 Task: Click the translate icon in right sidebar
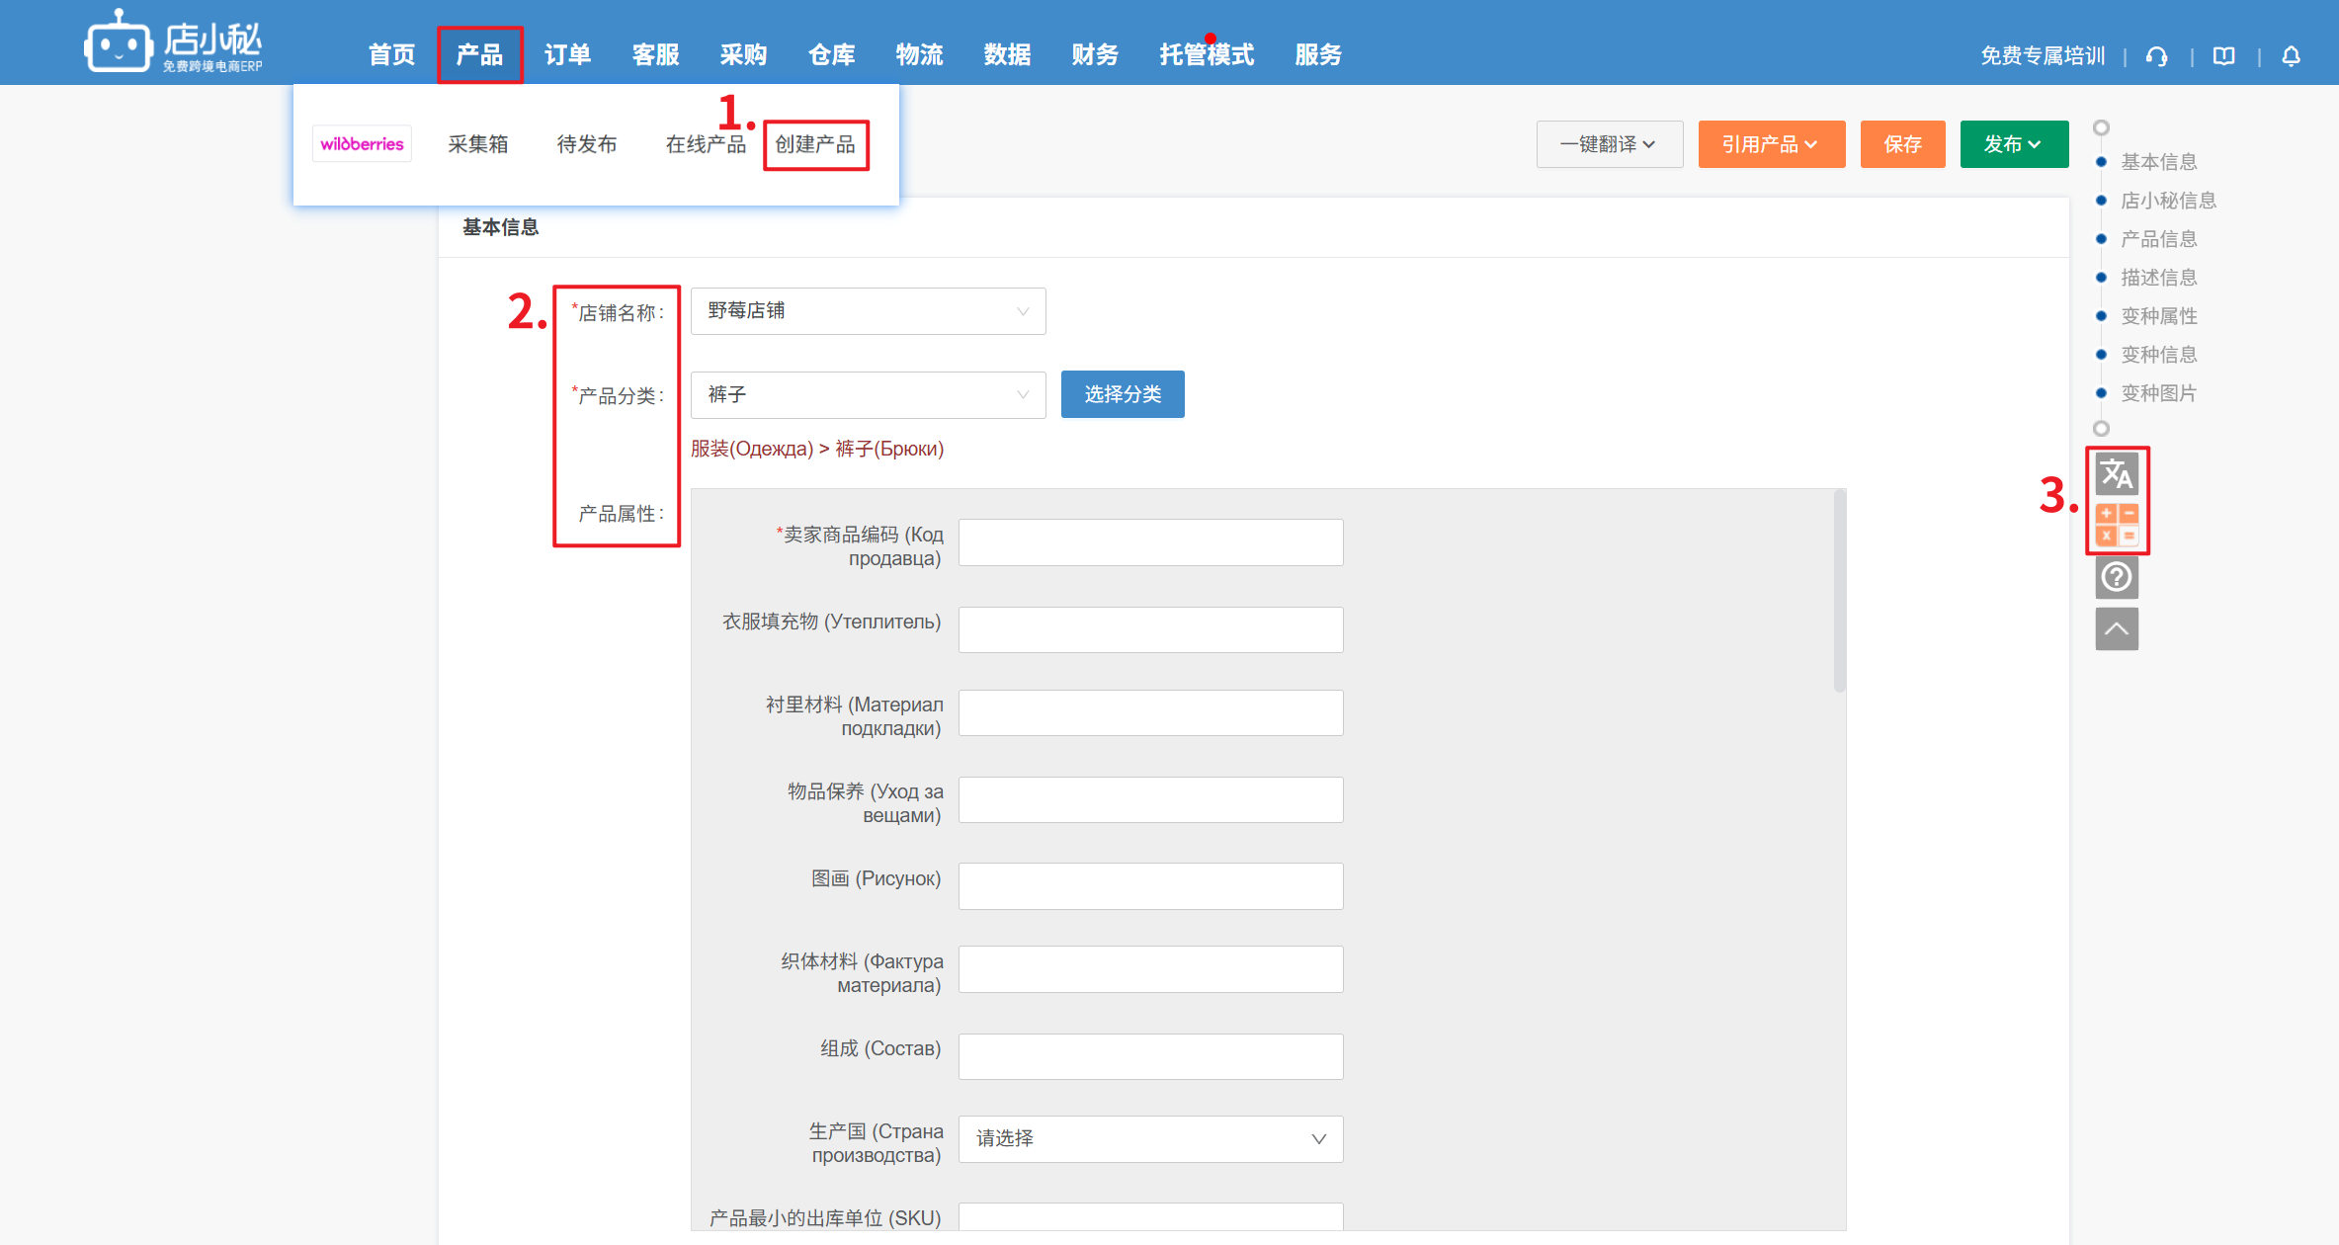pyautogui.click(x=2116, y=474)
